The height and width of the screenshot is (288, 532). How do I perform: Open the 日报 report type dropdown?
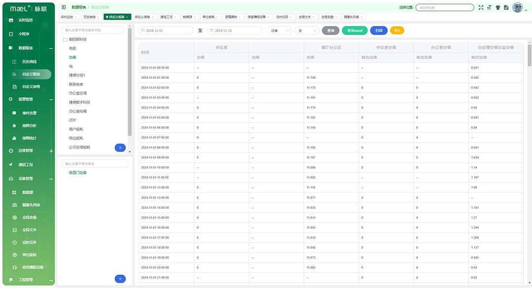(279, 31)
